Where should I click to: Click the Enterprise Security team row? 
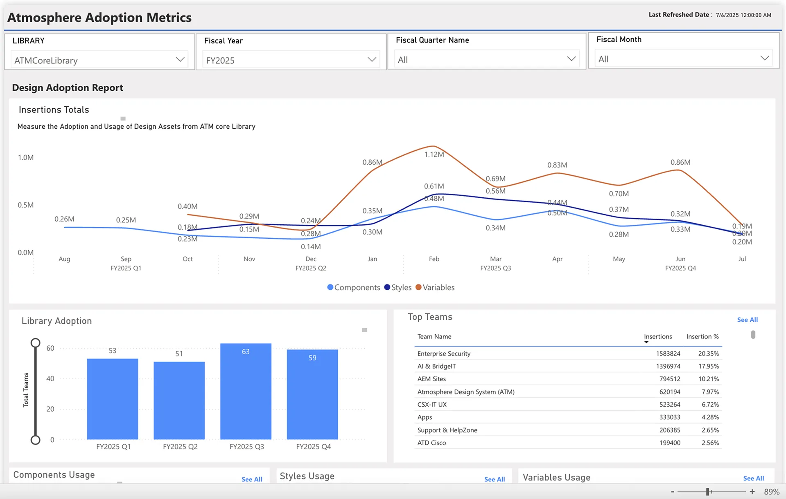tap(444, 354)
